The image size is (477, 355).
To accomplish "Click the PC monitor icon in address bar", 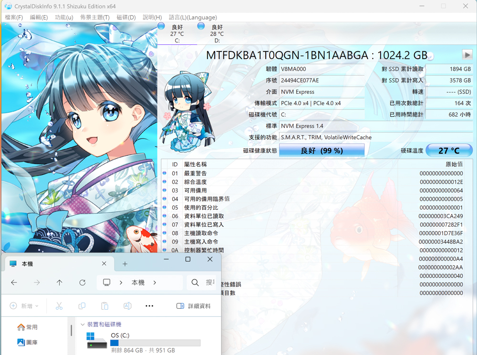I will (x=106, y=283).
